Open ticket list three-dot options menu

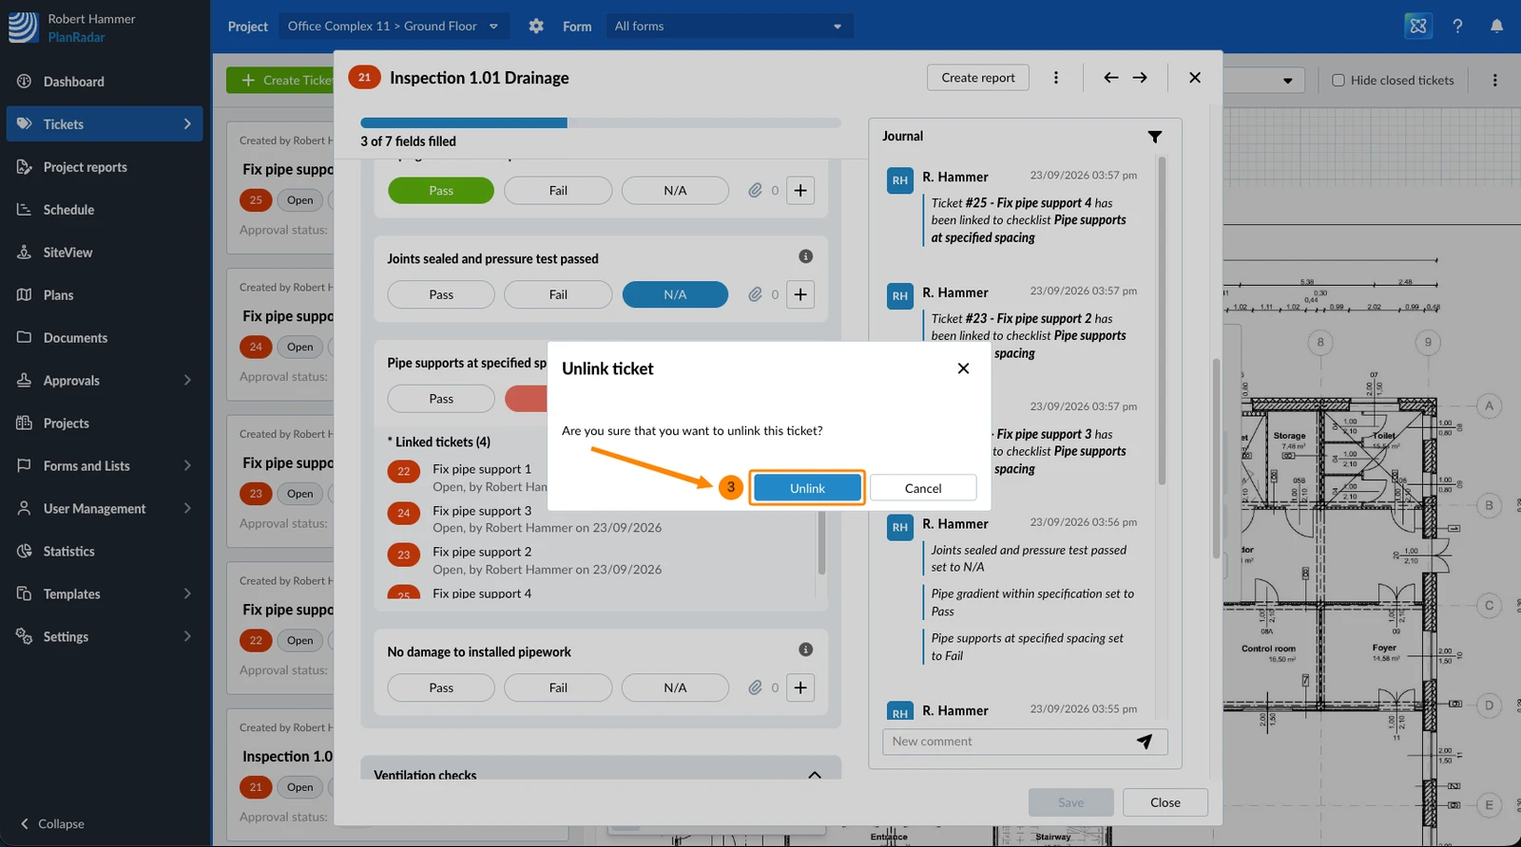coord(1494,80)
